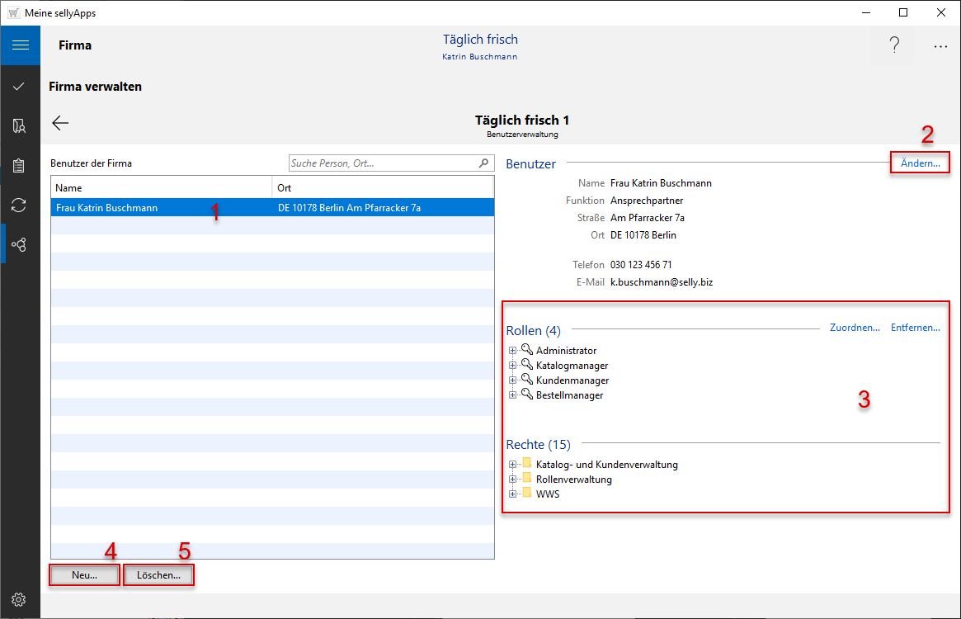Open the company network sidebar icon

coord(20,244)
